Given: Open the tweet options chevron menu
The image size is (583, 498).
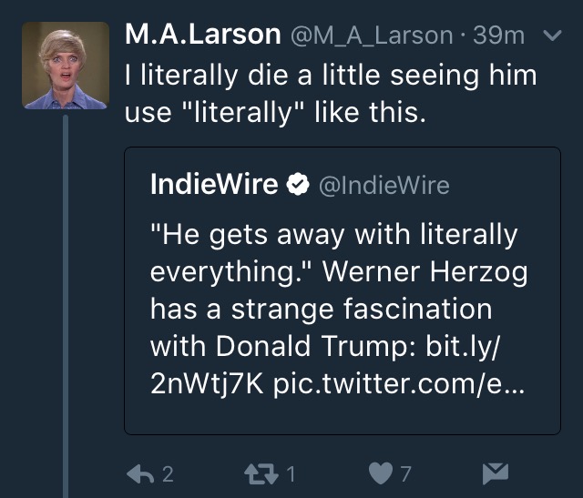Looking at the screenshot, I should pyautogui.click(x=550, y=36).
